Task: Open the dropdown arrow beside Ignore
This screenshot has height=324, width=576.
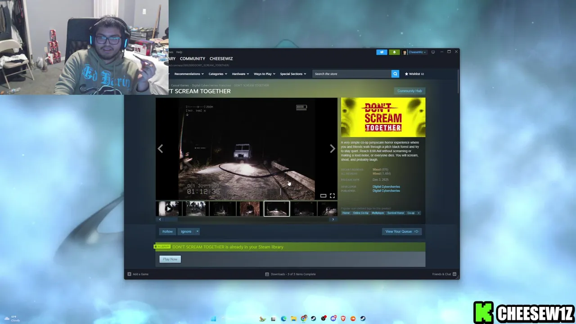Action: tap(197, 231)
